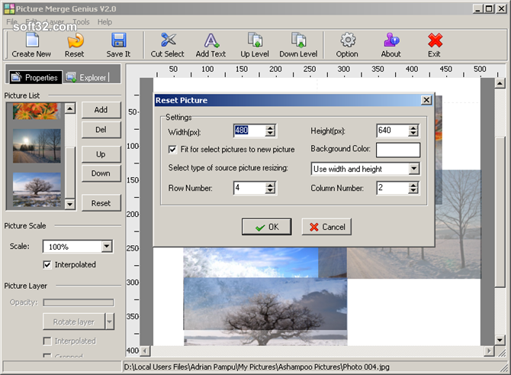Toggle Interpolated checkbox under Picture Scale
Viewport: 511px width, 375px height.
coord(47,265)
